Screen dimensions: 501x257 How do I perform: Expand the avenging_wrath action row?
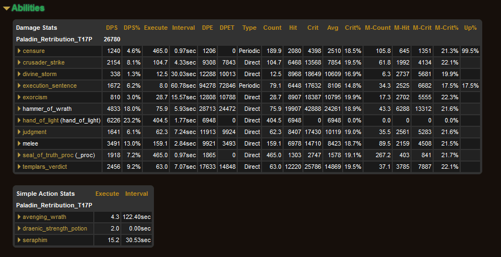19,217
